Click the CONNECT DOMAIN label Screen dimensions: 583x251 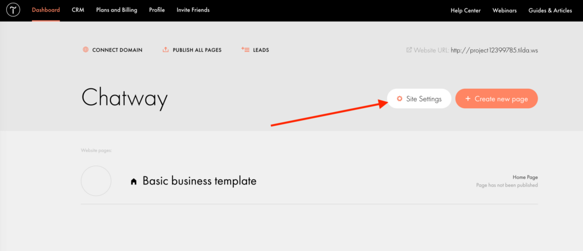point(117,50)
